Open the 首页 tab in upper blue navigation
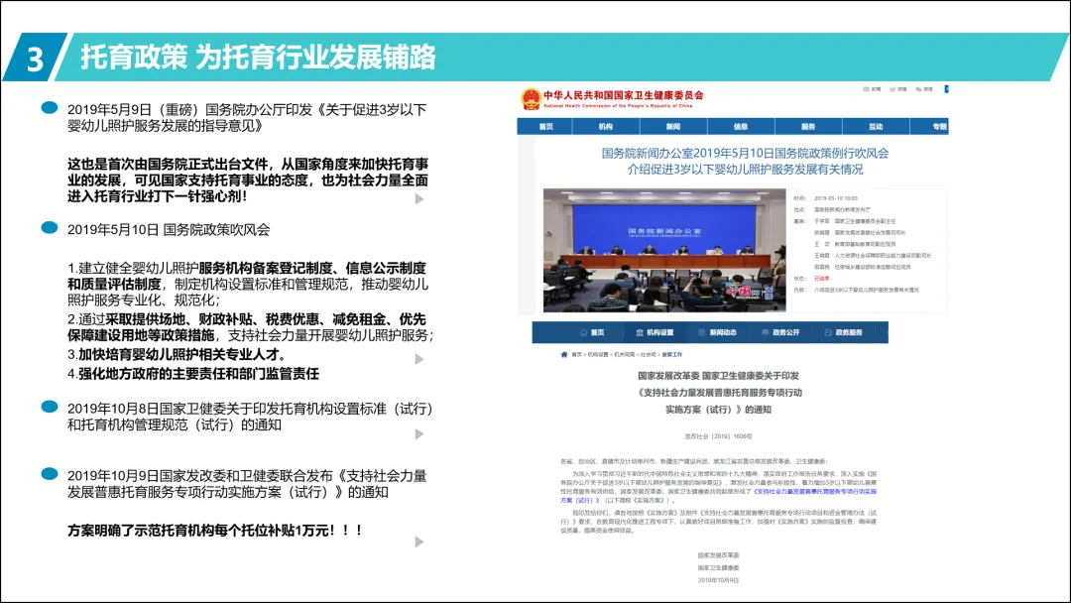This screenshot has width=1071, height=603. pos(545,126)
